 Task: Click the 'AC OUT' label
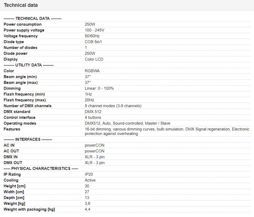point(11,151)
